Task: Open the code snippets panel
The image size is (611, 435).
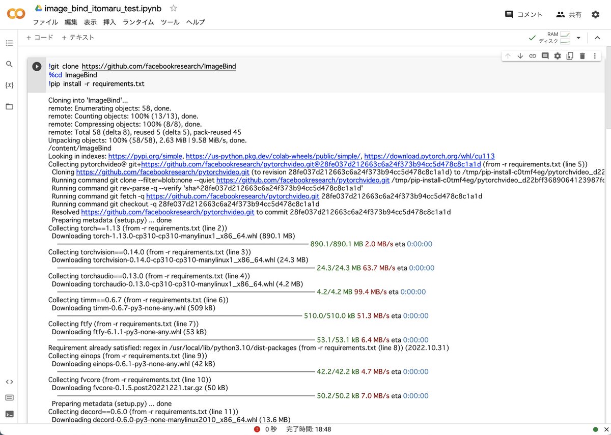Action: click(9, 382)
